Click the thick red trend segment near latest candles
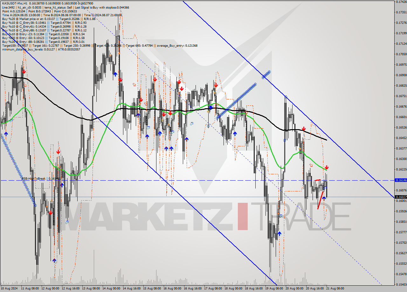Image resolution: width=407 pixels, height=292 pixels. (x=321, y=200)
